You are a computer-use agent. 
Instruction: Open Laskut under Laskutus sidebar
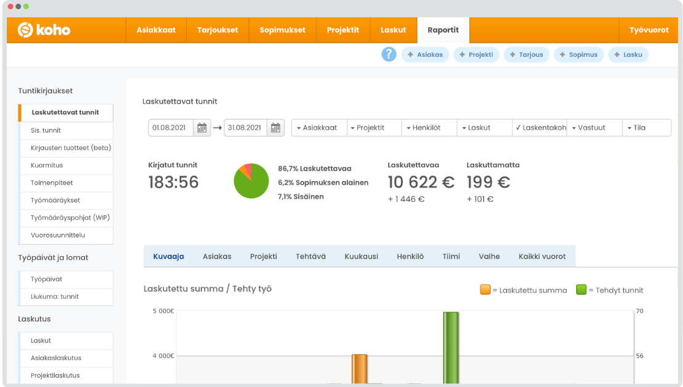click(x=66, y=340)
